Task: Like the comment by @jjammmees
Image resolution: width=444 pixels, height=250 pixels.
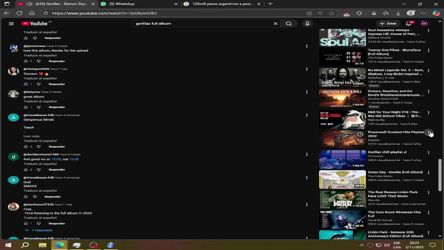Action: (x=26, y=61)
